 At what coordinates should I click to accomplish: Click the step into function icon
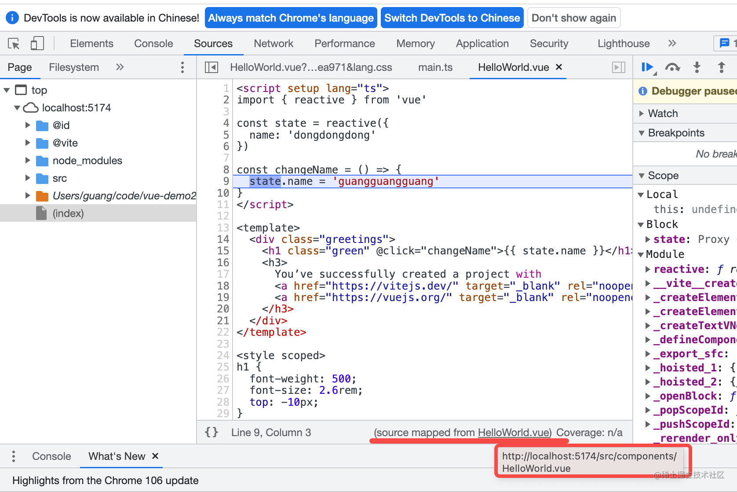tap(697, 67)
